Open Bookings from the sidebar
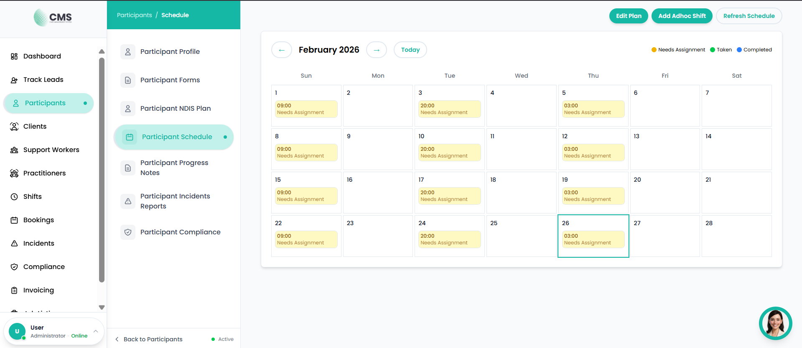The height and width of the screenshot is (348, 802). 48,220
